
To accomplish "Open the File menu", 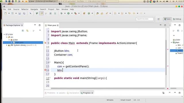I will [x=5, y=9].
